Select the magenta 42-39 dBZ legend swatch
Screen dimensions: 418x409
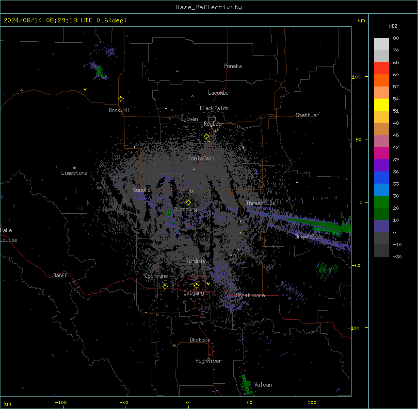(x=381, y=153)
